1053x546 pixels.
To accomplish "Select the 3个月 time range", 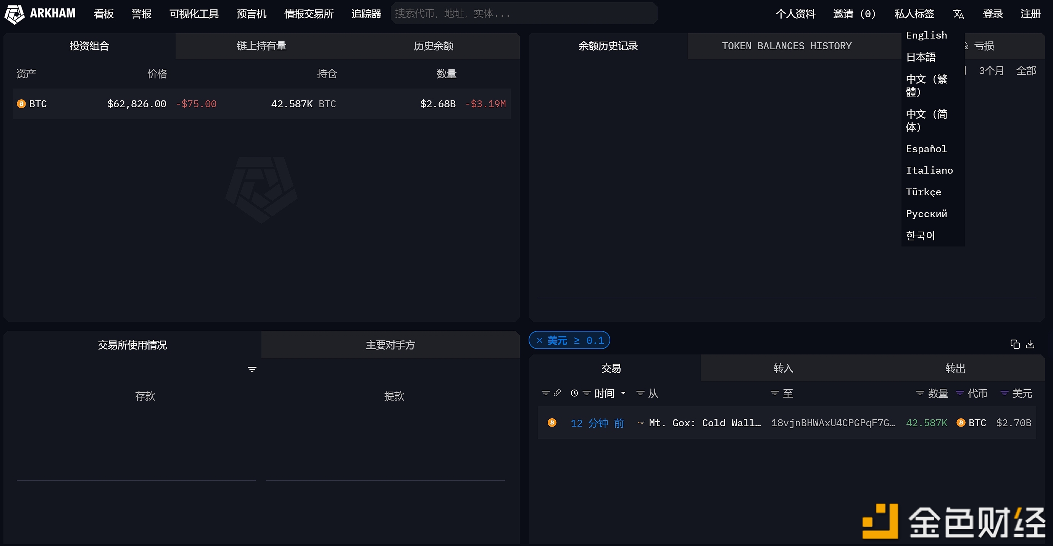I will [991, 71].
